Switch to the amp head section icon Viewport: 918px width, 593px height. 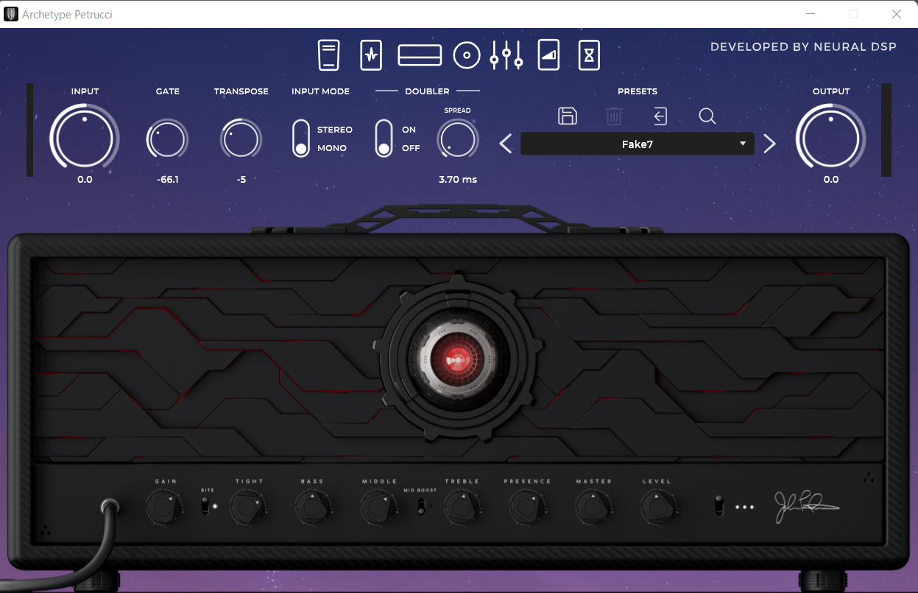pos(420,55)
